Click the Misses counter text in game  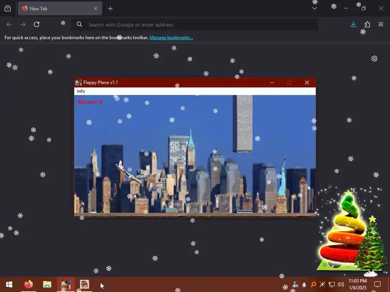click(x=90, y=102)
